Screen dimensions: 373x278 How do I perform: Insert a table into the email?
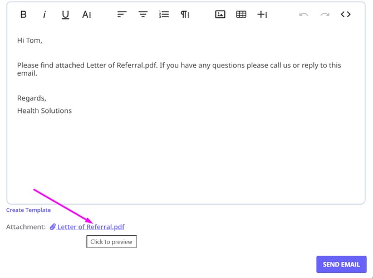241,14
